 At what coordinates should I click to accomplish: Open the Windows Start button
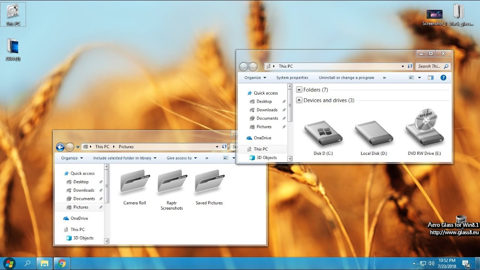9,263
